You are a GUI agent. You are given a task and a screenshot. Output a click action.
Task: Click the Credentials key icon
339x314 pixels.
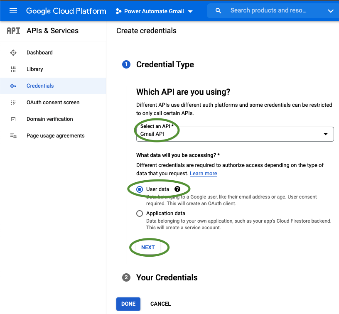tap(13, 86)
